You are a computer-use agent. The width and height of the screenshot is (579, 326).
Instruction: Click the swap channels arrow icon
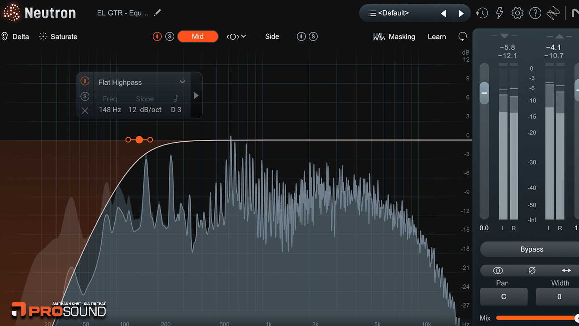coord(566,271)
